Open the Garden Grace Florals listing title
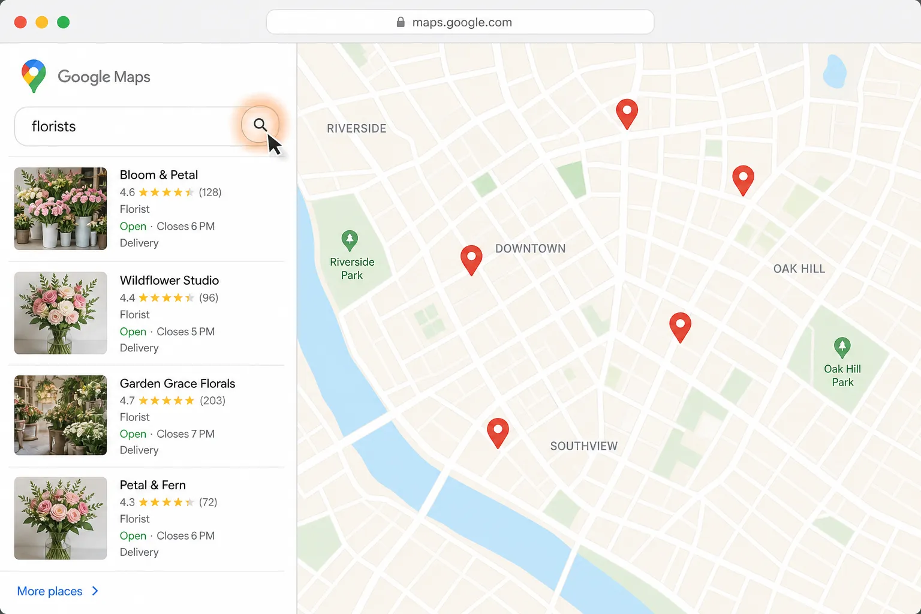 177,384
